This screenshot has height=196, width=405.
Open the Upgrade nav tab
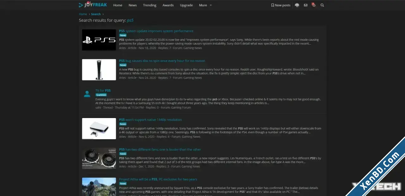pyautogui.click(x=186, y=5)
